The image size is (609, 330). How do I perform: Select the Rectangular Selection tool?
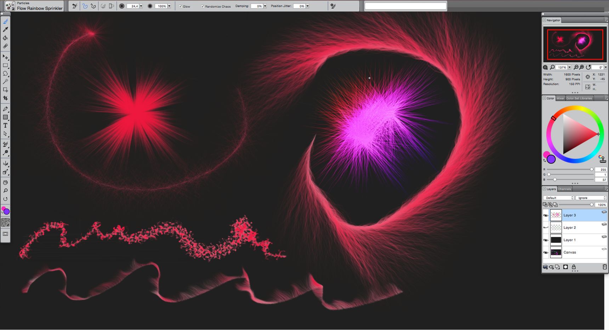tap(5, 66)
